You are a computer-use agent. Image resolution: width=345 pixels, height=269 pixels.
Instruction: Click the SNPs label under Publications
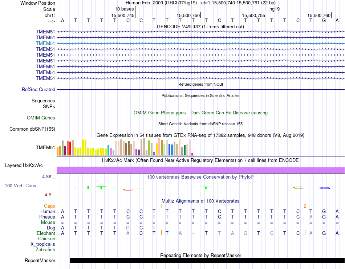[49, 106]
